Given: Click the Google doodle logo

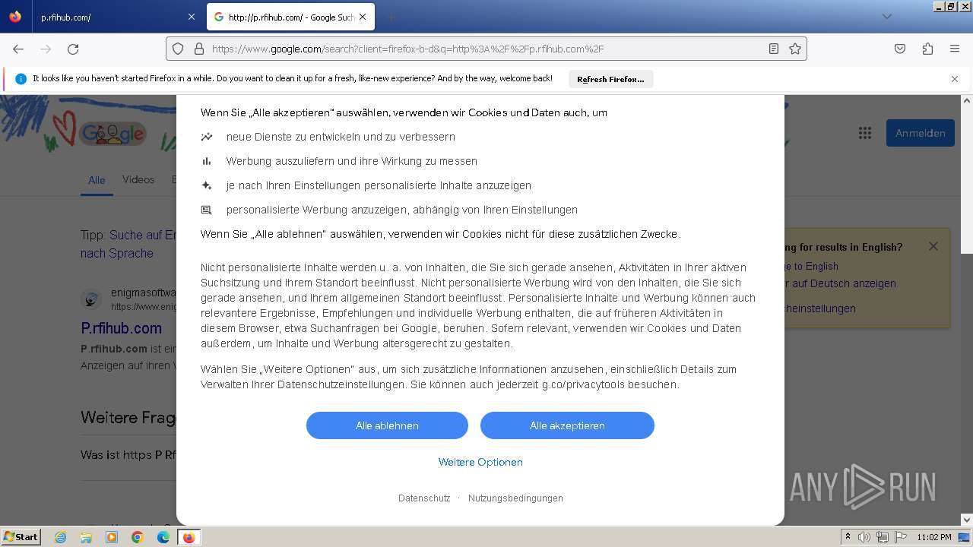Looking at the screenshot, I should tap(113, 134).
